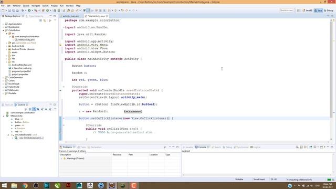Viewport: 336px width, 189px height.
Task: Toggle Hide Static Members in Outline
Action: click(x=42, y=109)
